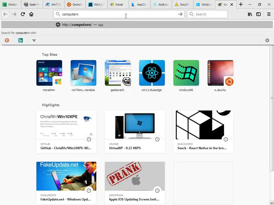The width and height of the screenshot is (274, 205).
Task: Click the magnifier icon in Search box
Action: (x=192, y=14)
